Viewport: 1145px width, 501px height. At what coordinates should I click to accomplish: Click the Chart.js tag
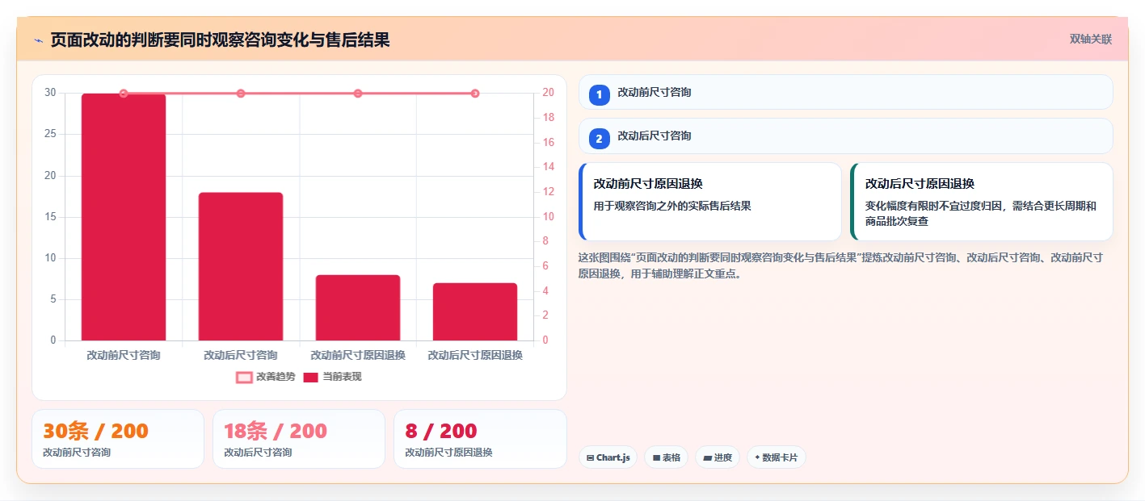point(608,457)
